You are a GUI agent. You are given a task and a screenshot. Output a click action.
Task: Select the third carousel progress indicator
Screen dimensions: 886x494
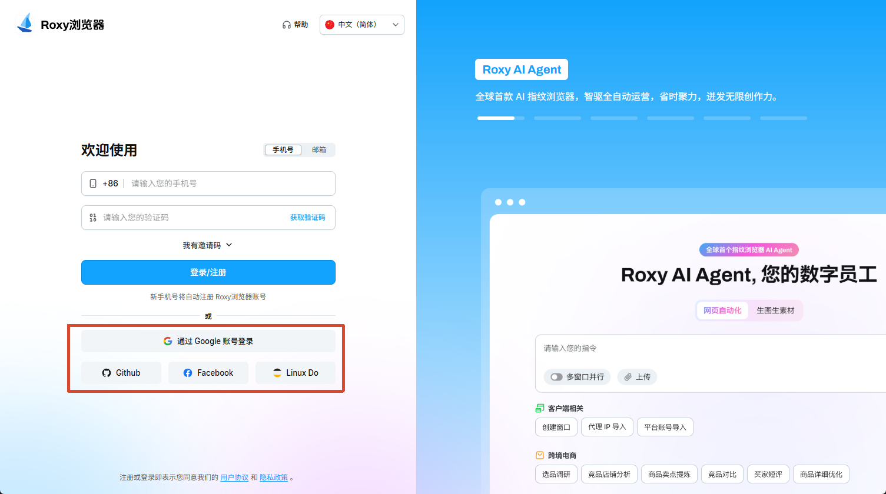click(614, 118)
